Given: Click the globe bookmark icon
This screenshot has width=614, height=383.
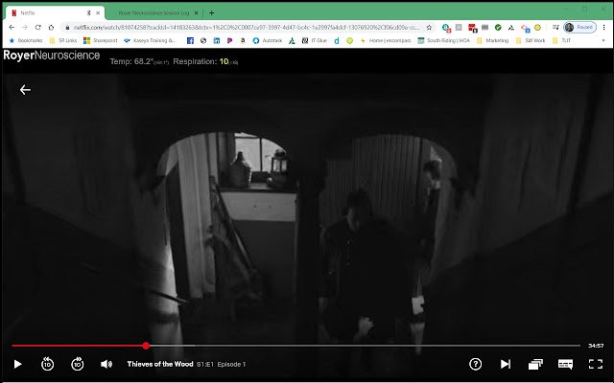Looking at the screenshot, I should click(x=203, y=40).
